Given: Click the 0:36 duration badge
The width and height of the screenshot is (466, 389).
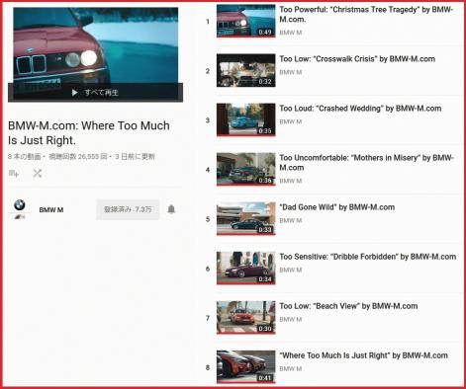Looking at the screenshot, I should (265, 180).
